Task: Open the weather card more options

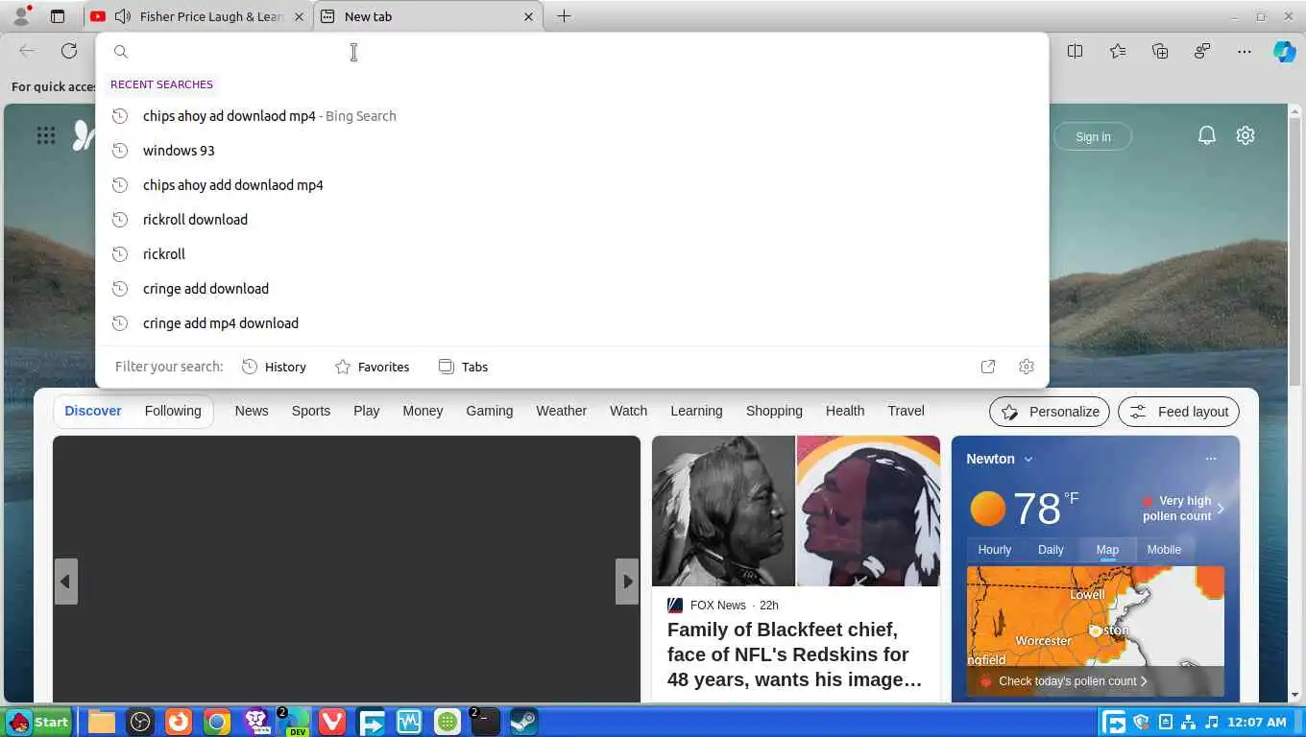Action: (1211, 459)
